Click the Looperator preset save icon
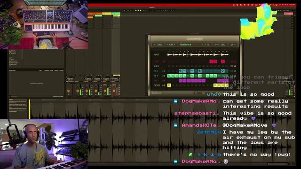The width and height of the screenshot is (301, 169). (x=208, y=45)
